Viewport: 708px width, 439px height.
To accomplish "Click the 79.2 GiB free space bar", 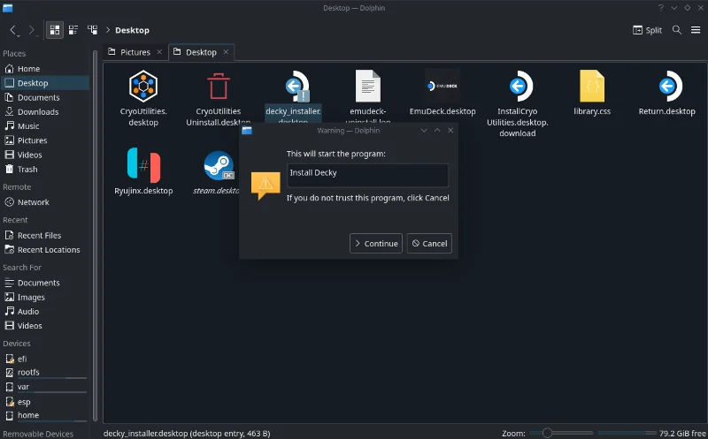I will tap(627, 433).
